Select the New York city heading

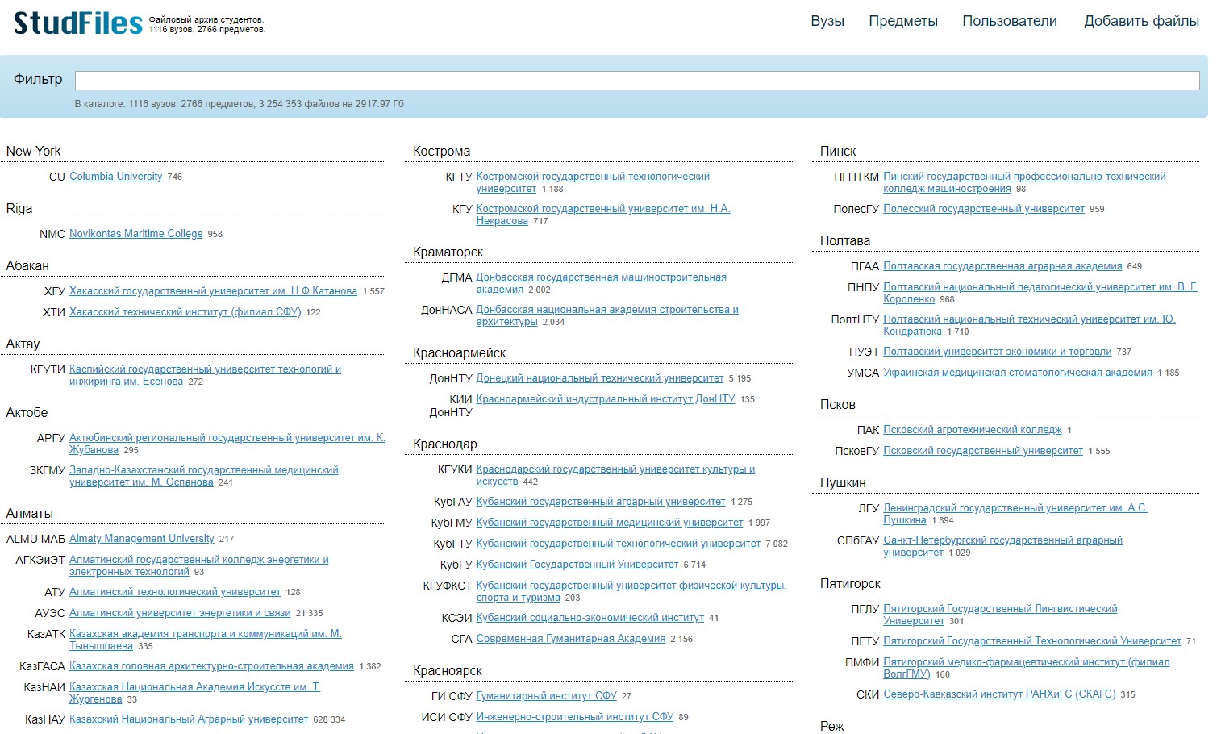[x=33, y=152]
